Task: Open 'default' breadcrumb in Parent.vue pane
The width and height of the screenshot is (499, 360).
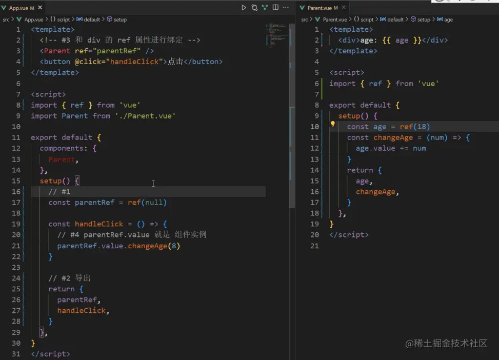Action: [x=392, y=19]
